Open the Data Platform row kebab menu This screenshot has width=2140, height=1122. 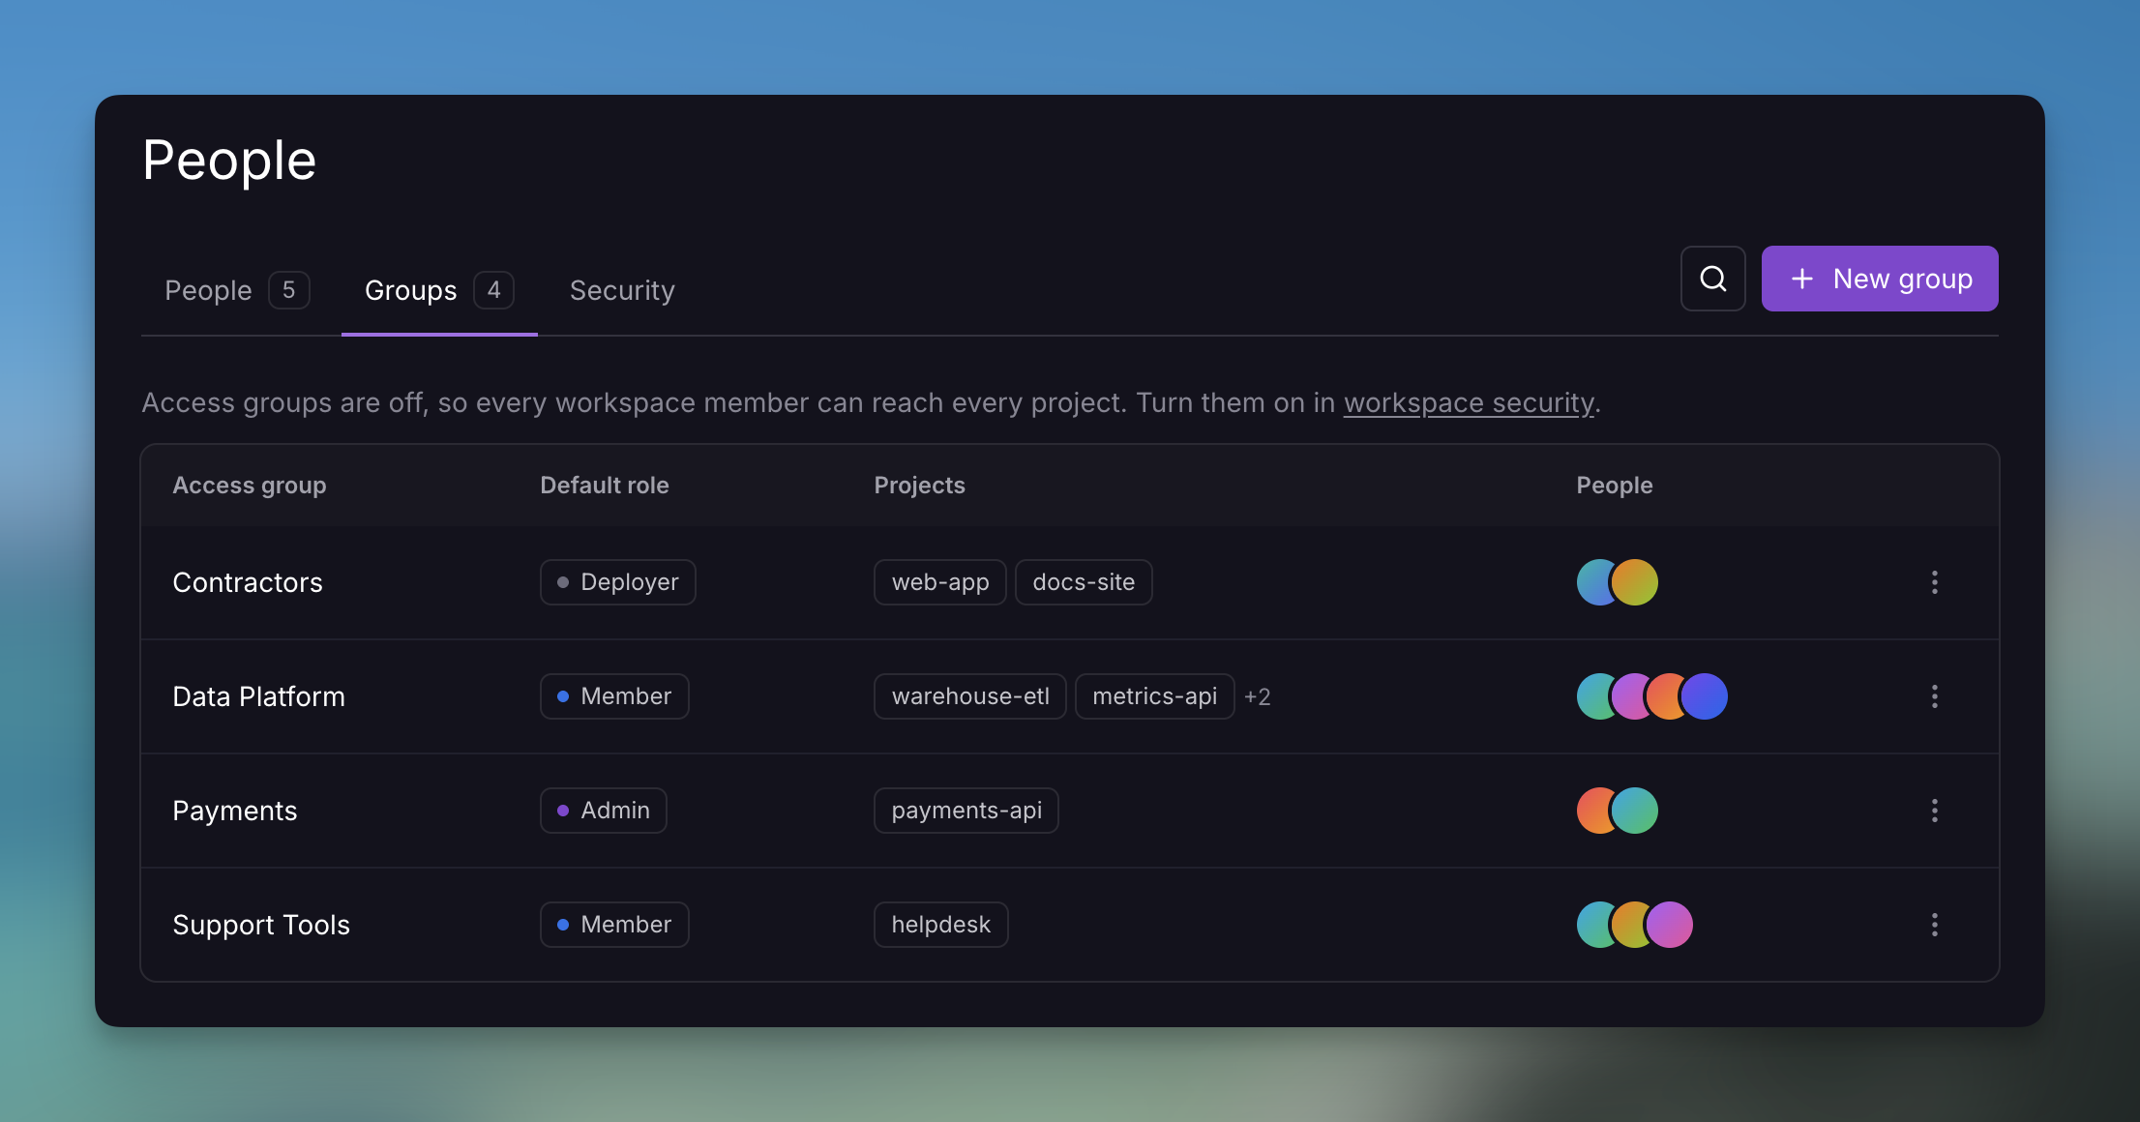(x=1934, y=696)
